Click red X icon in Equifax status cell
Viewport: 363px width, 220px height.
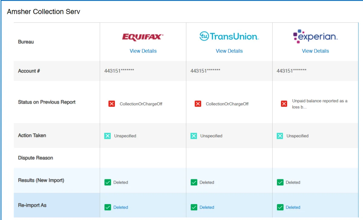pyautogui.click(x=112, y=104)
